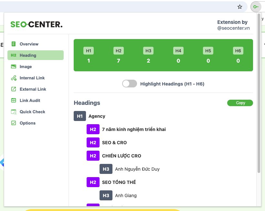
Task: Click the SEO-CENTER logo
Action: click(37, 24)
